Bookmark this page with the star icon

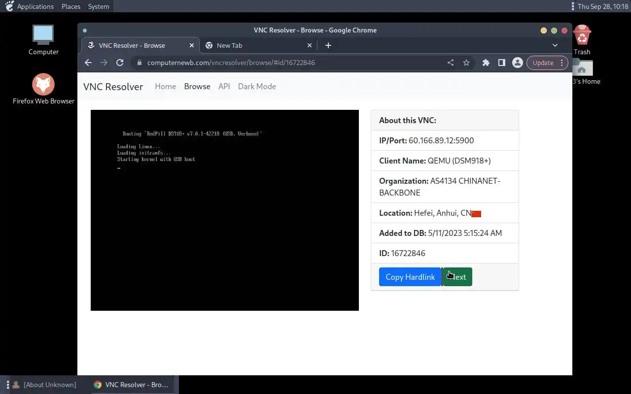466,63
